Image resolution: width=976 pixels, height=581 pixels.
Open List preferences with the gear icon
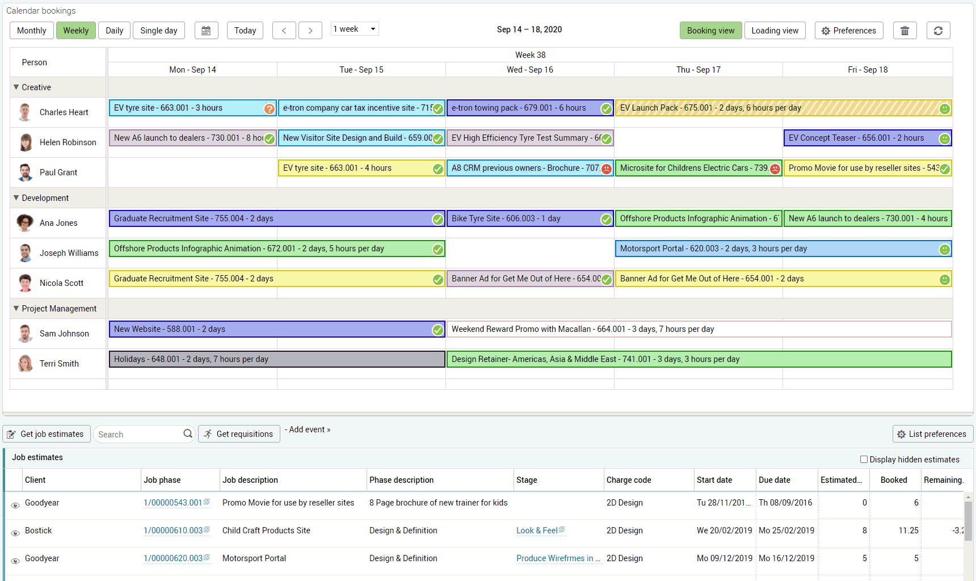(932, 433)
